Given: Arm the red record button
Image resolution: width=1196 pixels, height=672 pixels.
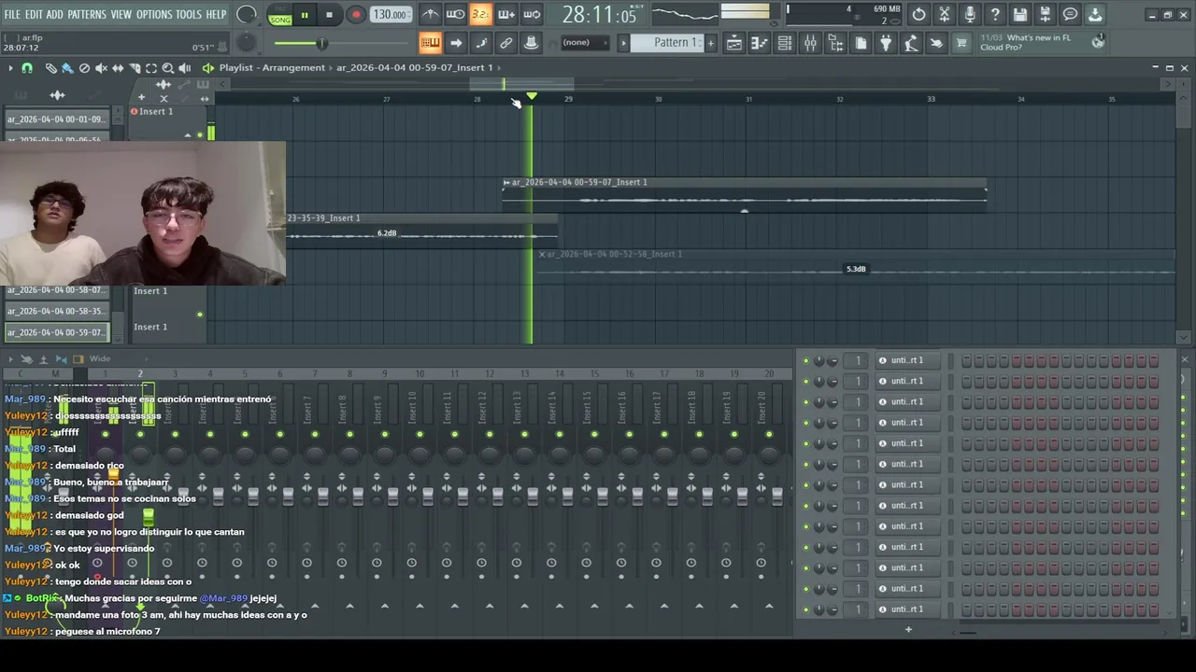Looking at the screenshot, I should pyautogui.click(x=356, y=15).
